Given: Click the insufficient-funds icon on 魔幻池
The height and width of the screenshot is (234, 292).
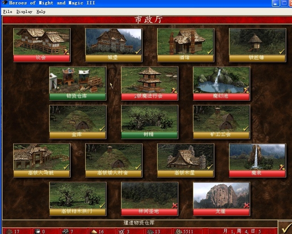Looking at the screenshot, I should [246, 90].
